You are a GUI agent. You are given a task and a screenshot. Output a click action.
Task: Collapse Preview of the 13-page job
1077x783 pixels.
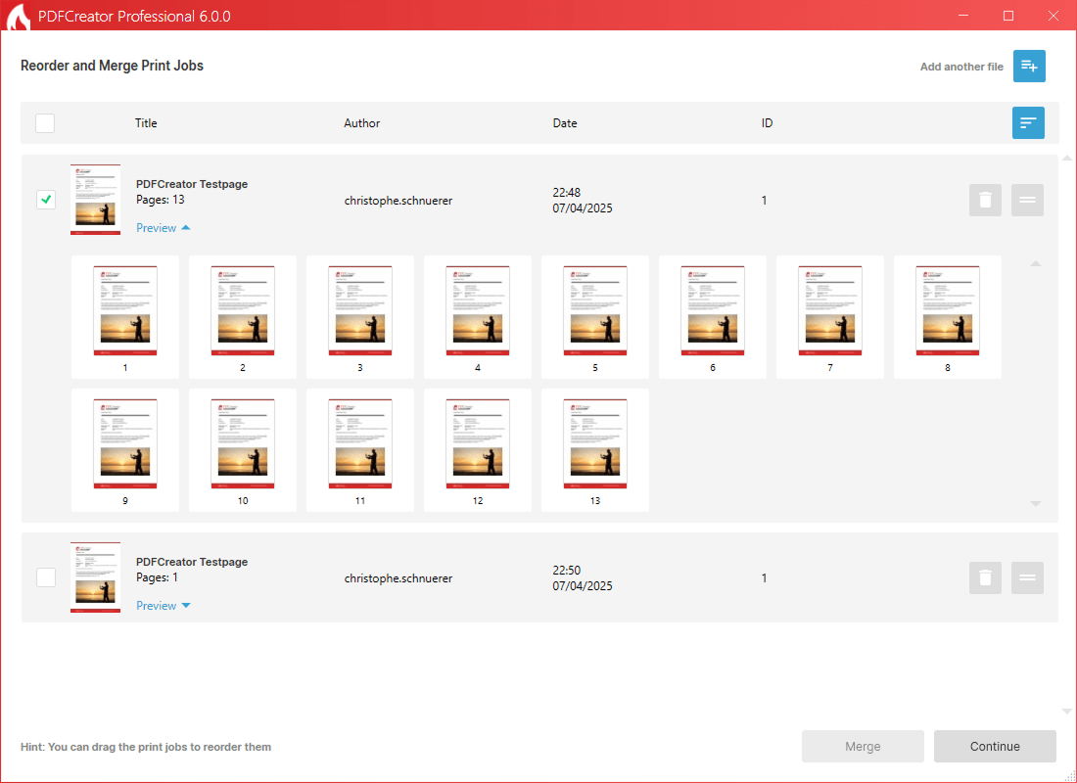[163, 228]
